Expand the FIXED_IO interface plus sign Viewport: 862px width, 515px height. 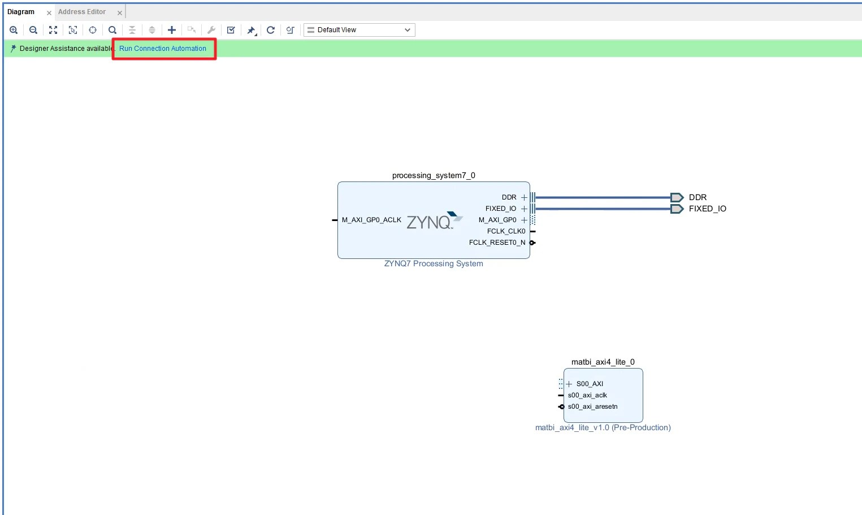(x=524, y=209)
